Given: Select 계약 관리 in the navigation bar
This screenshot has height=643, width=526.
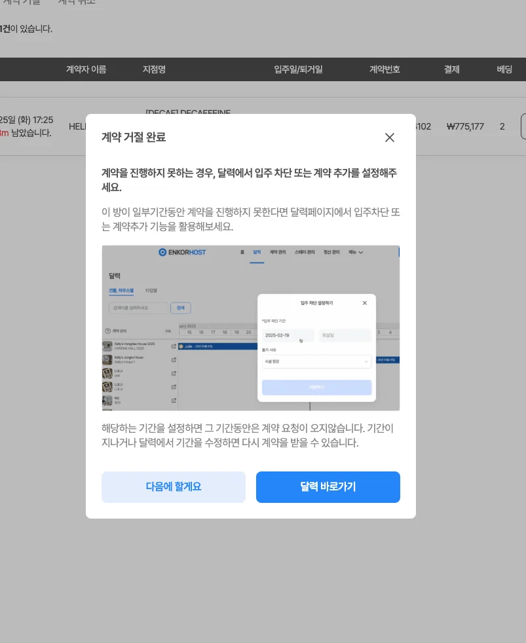Looking at the screenshot, I should tap(278, 252).
